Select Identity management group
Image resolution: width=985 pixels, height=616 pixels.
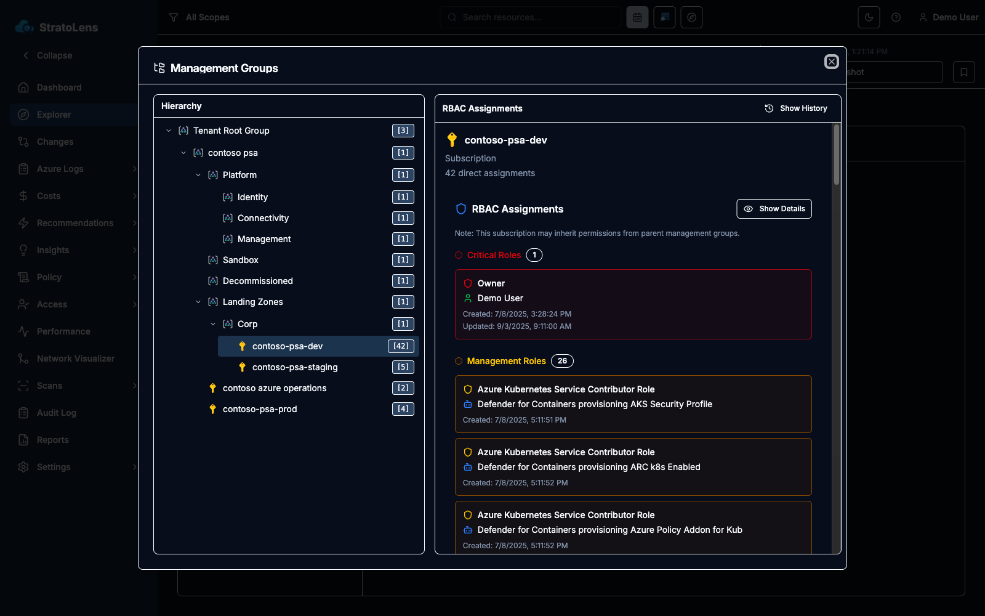coord(318,197)
